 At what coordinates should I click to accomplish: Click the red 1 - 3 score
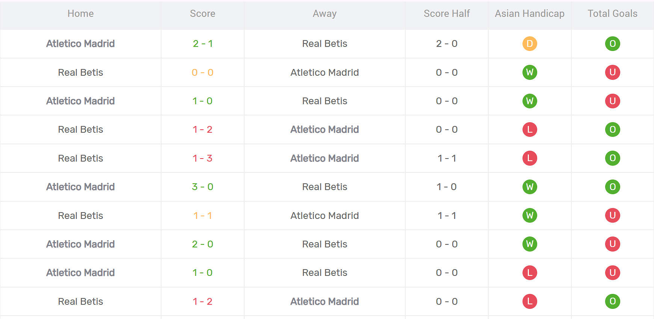pyautogui.click(x=202, y=158)
